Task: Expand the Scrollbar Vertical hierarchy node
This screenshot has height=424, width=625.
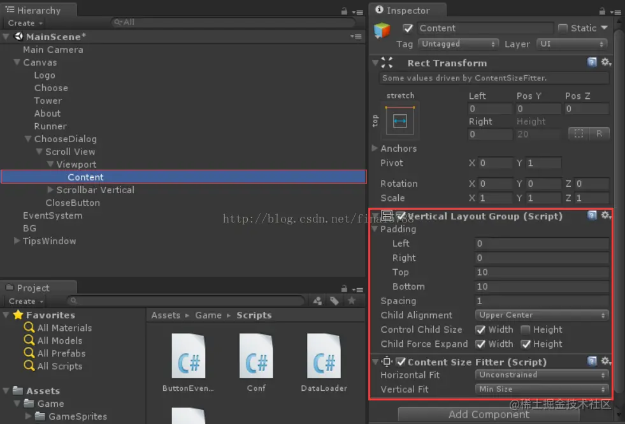Action: [50, 190]
